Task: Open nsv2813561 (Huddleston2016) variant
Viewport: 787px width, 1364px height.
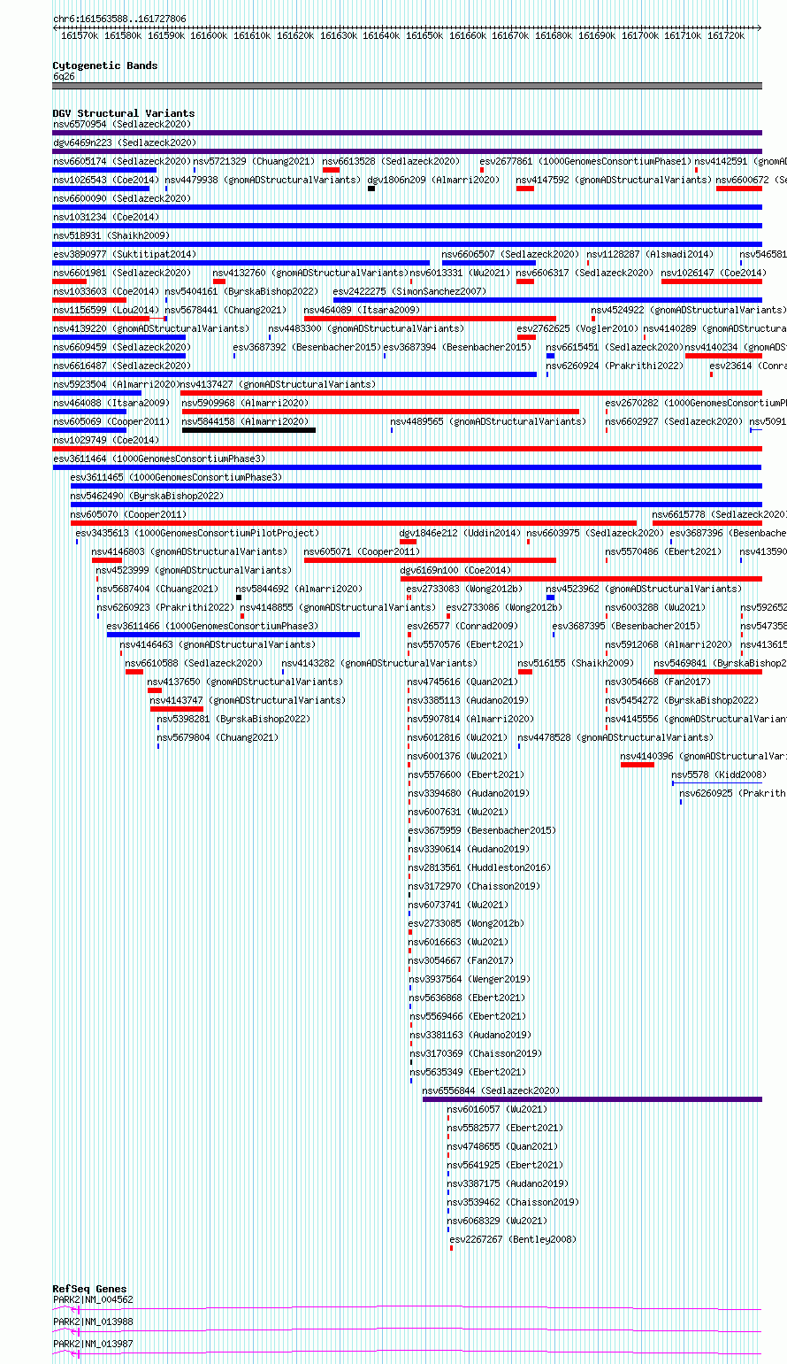Action: pos(478,867)
